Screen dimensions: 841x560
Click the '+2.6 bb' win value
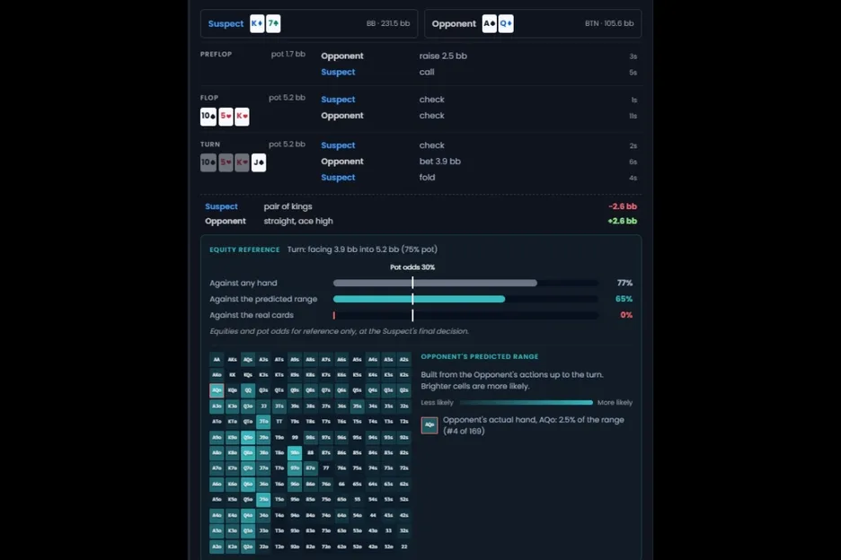622,221
